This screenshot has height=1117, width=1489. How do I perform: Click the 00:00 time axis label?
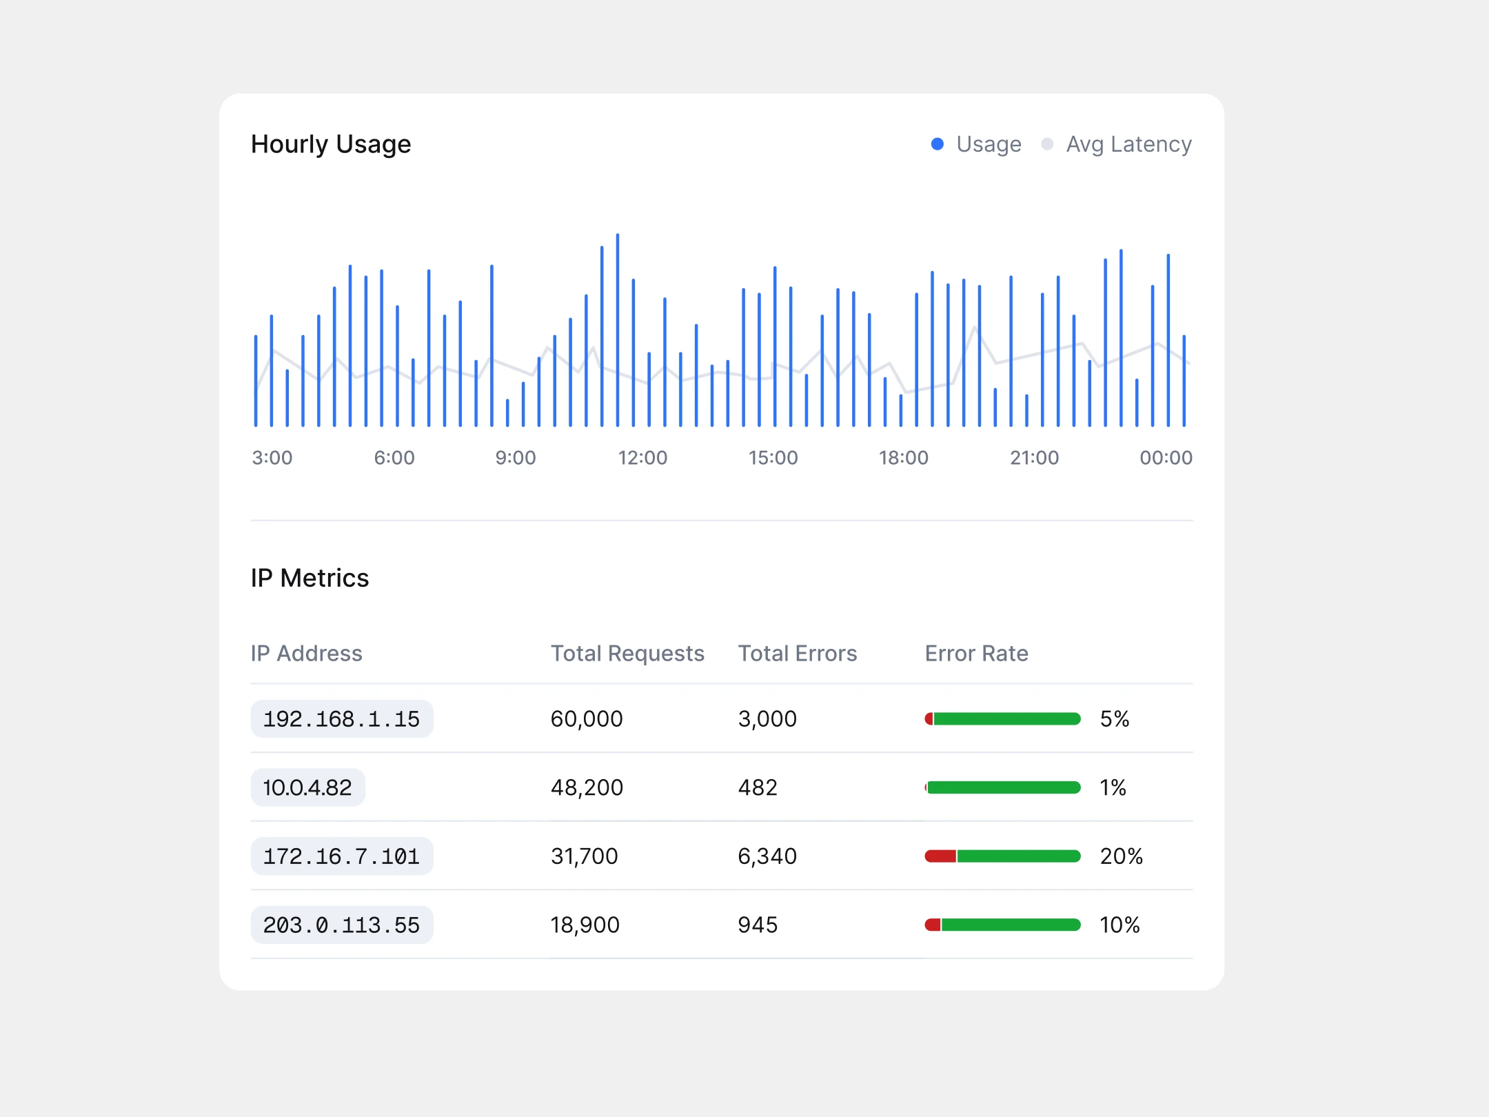tap(1166, 458)
